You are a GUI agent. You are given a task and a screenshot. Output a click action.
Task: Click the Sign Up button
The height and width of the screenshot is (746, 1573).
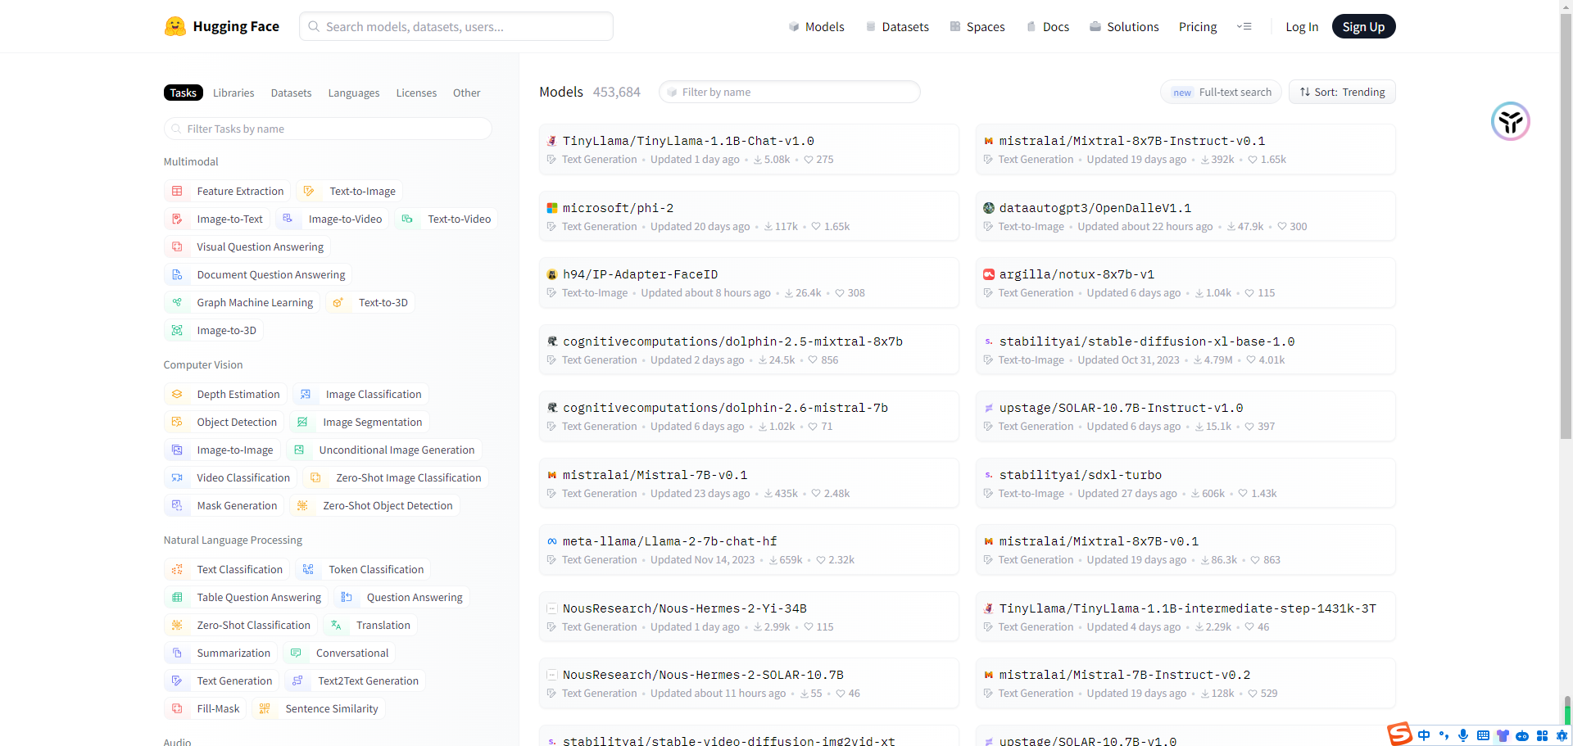pos(1363,26)
